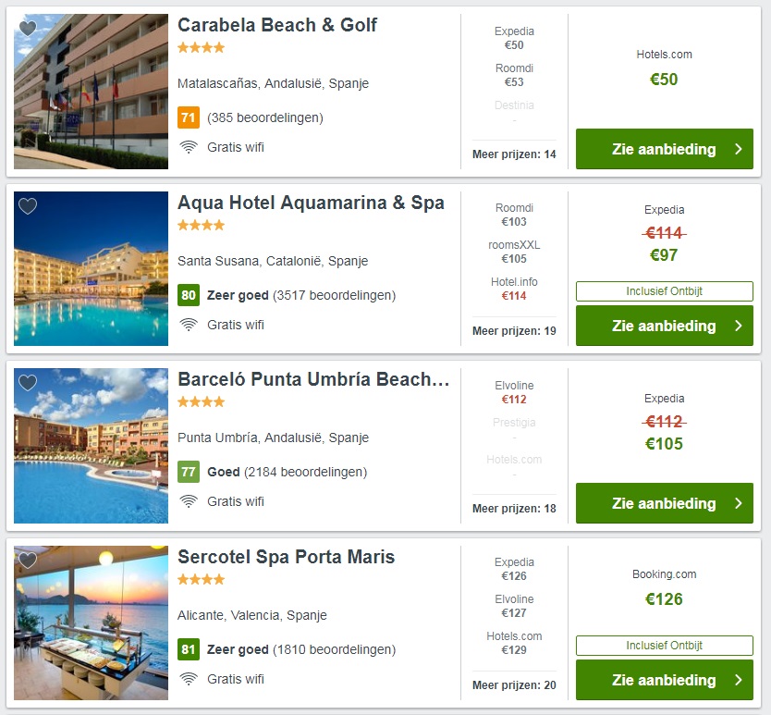Click Zie aanbieding for Aqua Hotel Aquamarina
This screenshot has height=715, width=771.
(x=664, y=326)
